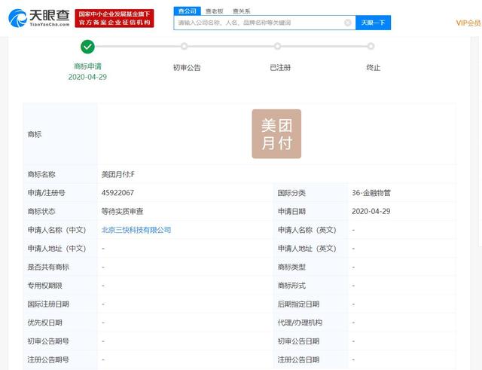The height and width of the screenshot is (370, 482).
Task: Open the VIP会员 link
Action: tap(468, 23)
